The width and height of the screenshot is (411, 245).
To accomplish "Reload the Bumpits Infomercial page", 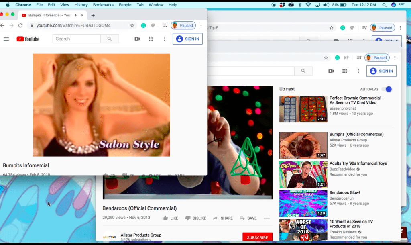I will tap(20, 25).
